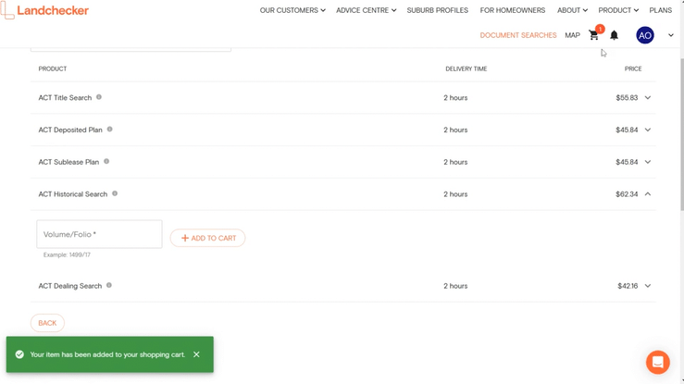Expand the ACT Title Search row
Viewport: 684px width, 384px height.
pyautogui.click(x=648, y=98)
